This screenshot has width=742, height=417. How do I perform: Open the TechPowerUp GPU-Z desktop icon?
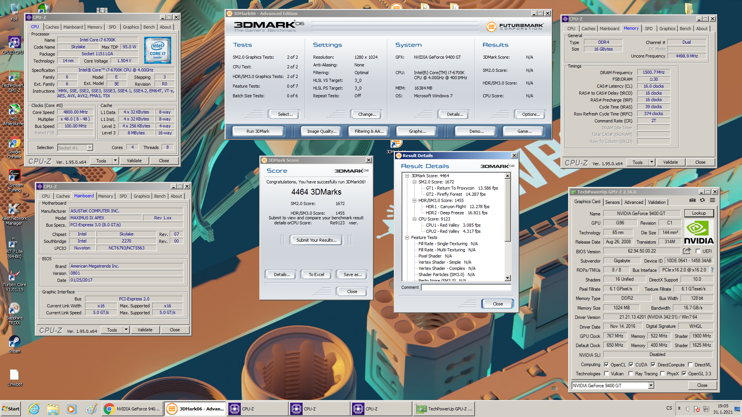tap(14, 81)
